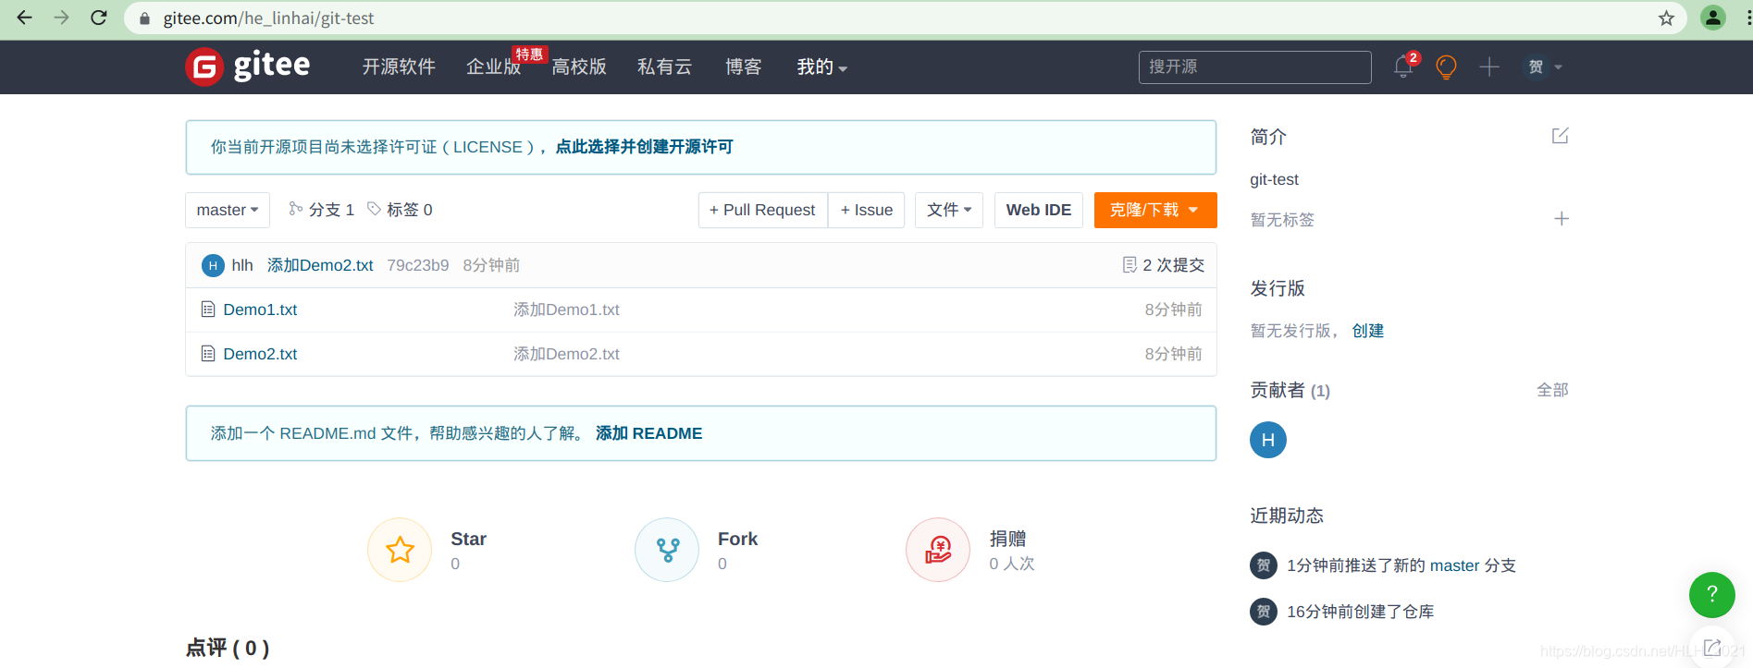Click the Fork icon
Image resolution: width=1753 pixels, height=668 pixels.
(667, 550)
